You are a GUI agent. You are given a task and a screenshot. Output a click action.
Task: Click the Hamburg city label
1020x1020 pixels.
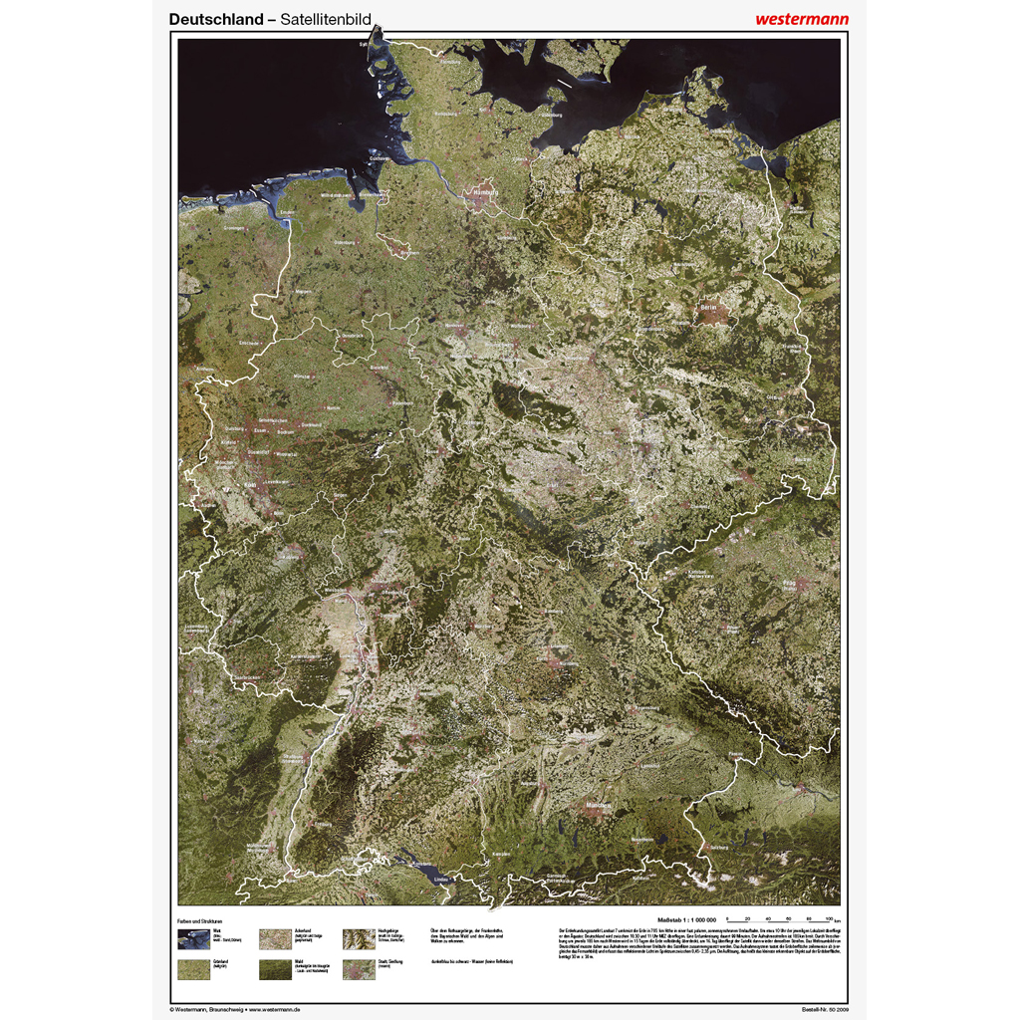(487, 192)
